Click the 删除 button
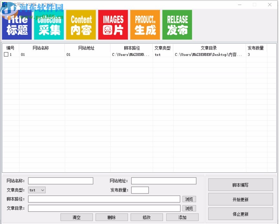 pyautogui.click(x=112, y=217)
